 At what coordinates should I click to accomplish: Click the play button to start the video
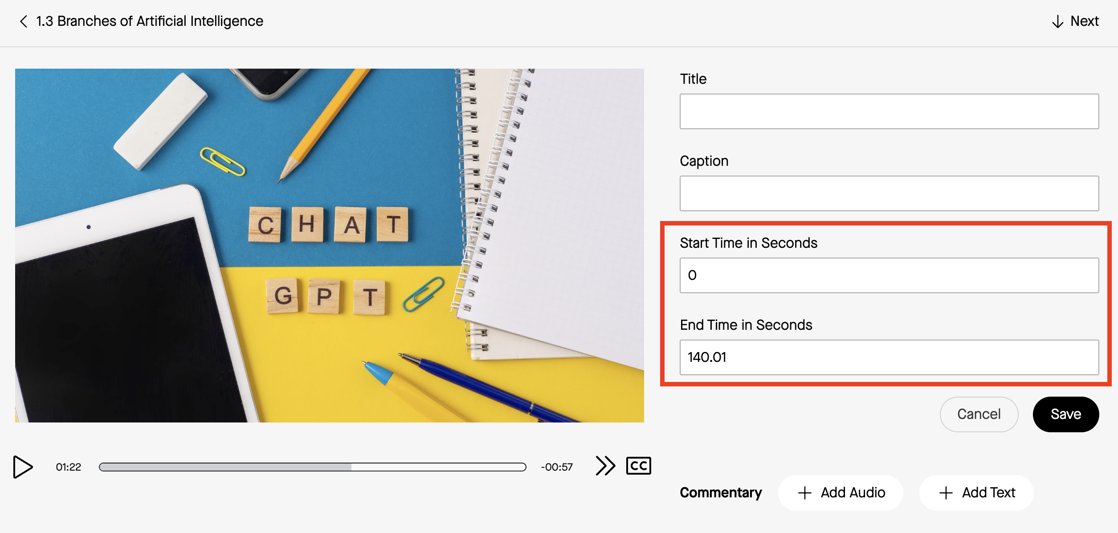(22, 467)
